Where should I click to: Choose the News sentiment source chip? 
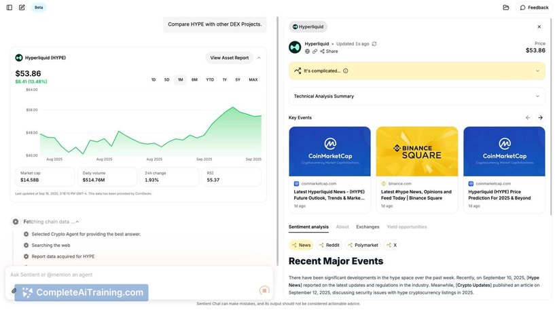coord(301,245)
